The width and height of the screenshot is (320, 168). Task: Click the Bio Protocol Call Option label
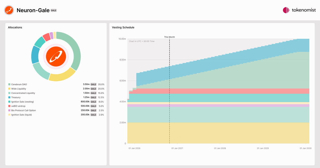point(23,110)
